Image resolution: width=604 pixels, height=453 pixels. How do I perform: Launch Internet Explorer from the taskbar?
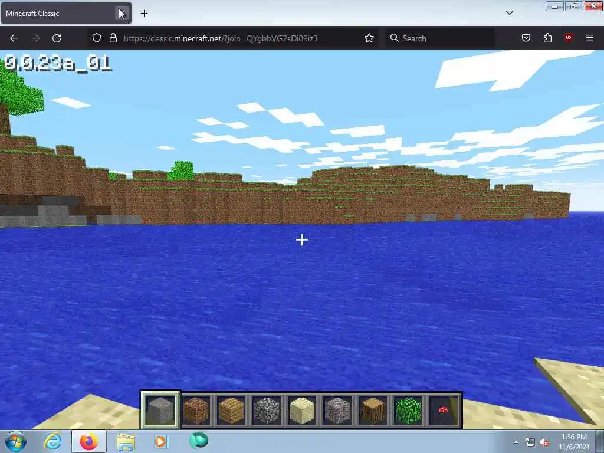point(52,441)
